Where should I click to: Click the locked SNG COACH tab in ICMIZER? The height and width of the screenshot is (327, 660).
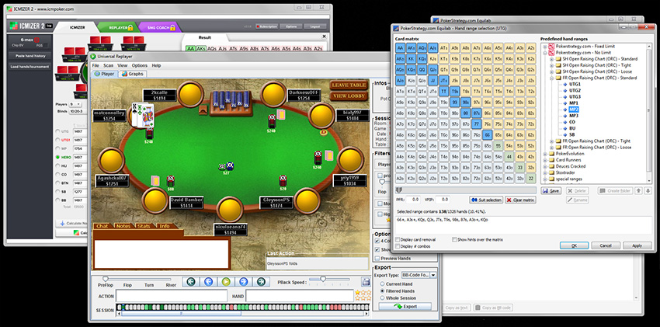click(159, 28)
